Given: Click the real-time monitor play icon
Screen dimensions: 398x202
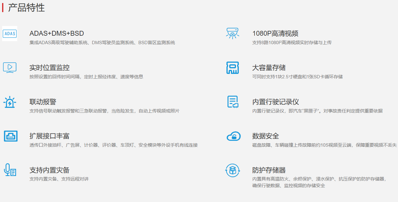Looking at the screenshot, I should pyautogui.click(x=10, y=67).
